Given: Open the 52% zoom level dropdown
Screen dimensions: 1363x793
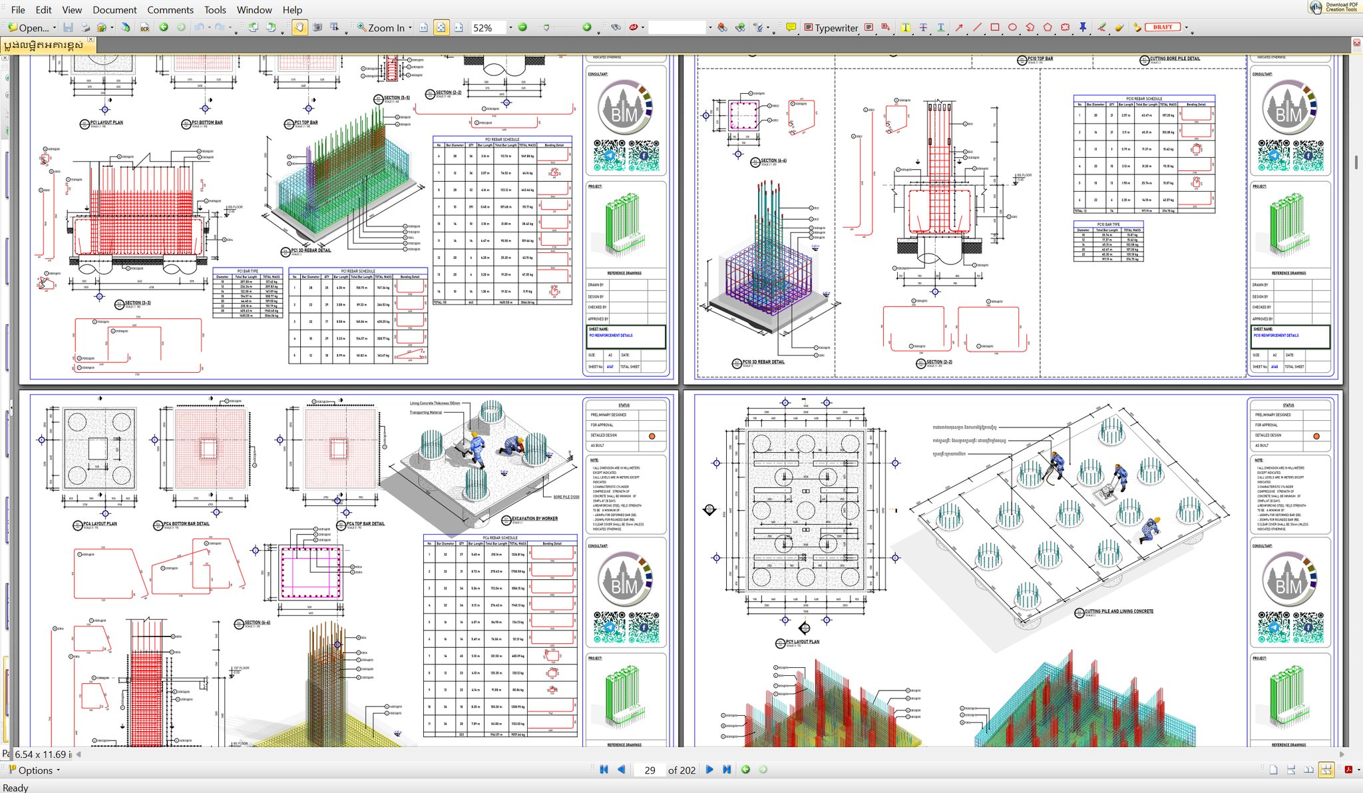Looking at the screenshot, I should click(x=510, y=27).
